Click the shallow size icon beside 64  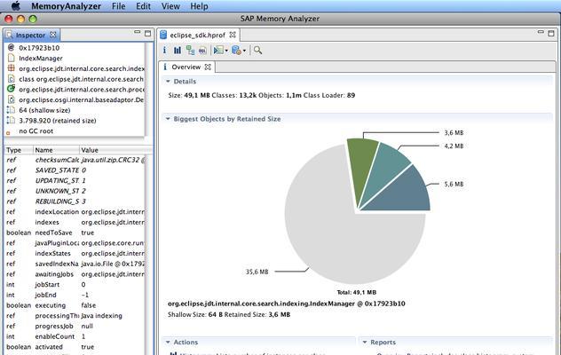11,110
